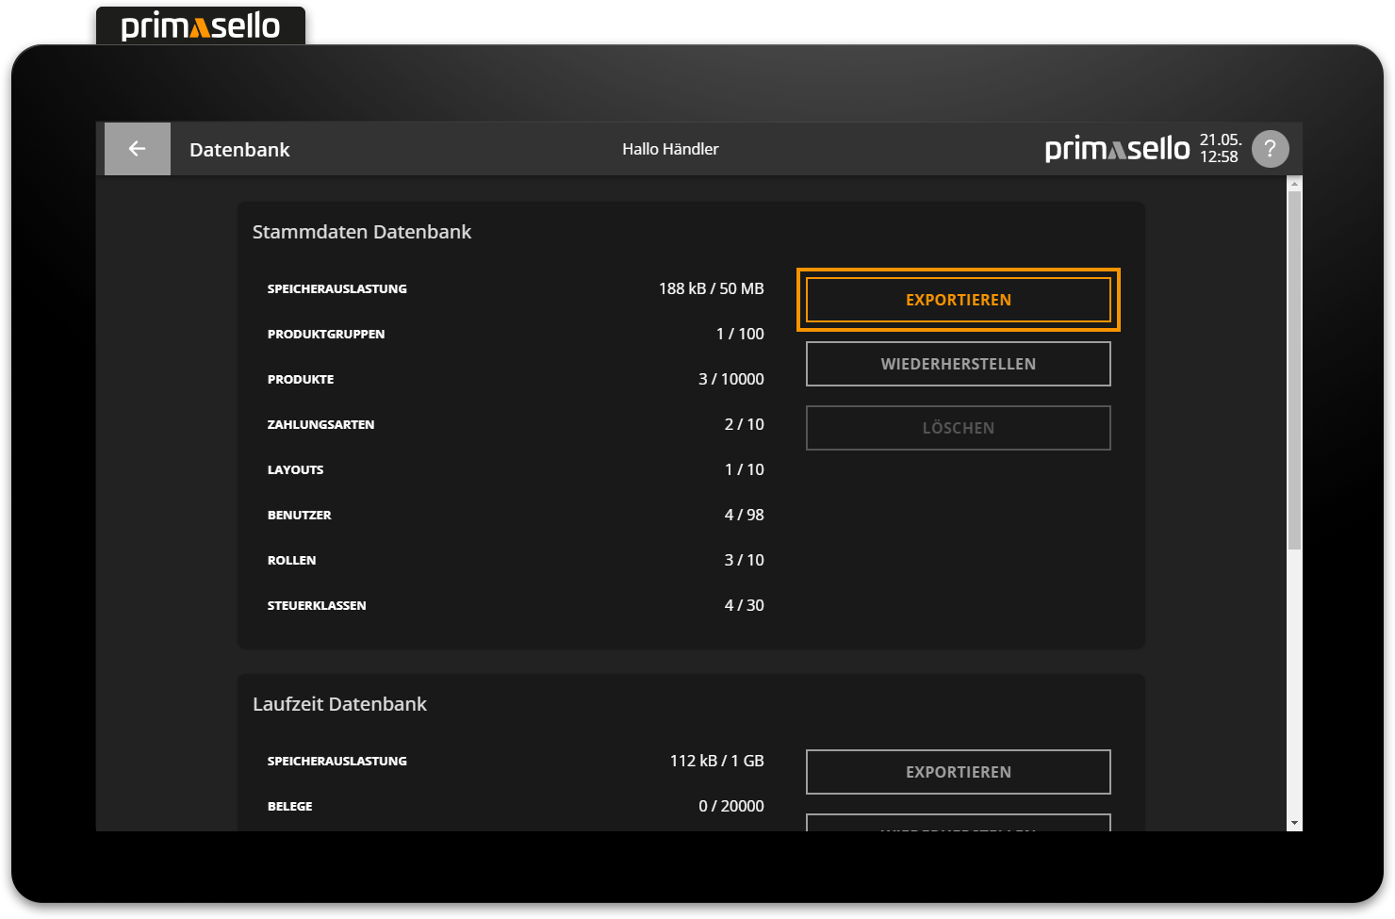Click the Benutzer row label

299,515
